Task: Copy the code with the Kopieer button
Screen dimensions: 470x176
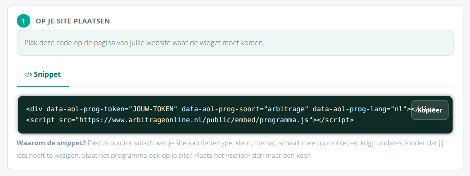Action: pos(430,110)
